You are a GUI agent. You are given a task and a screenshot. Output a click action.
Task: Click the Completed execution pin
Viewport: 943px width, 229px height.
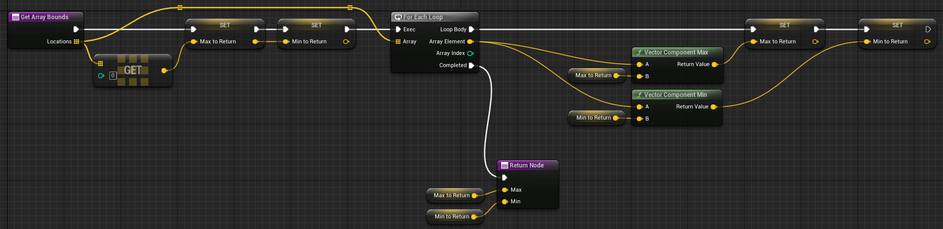click(x=471, y=66)
